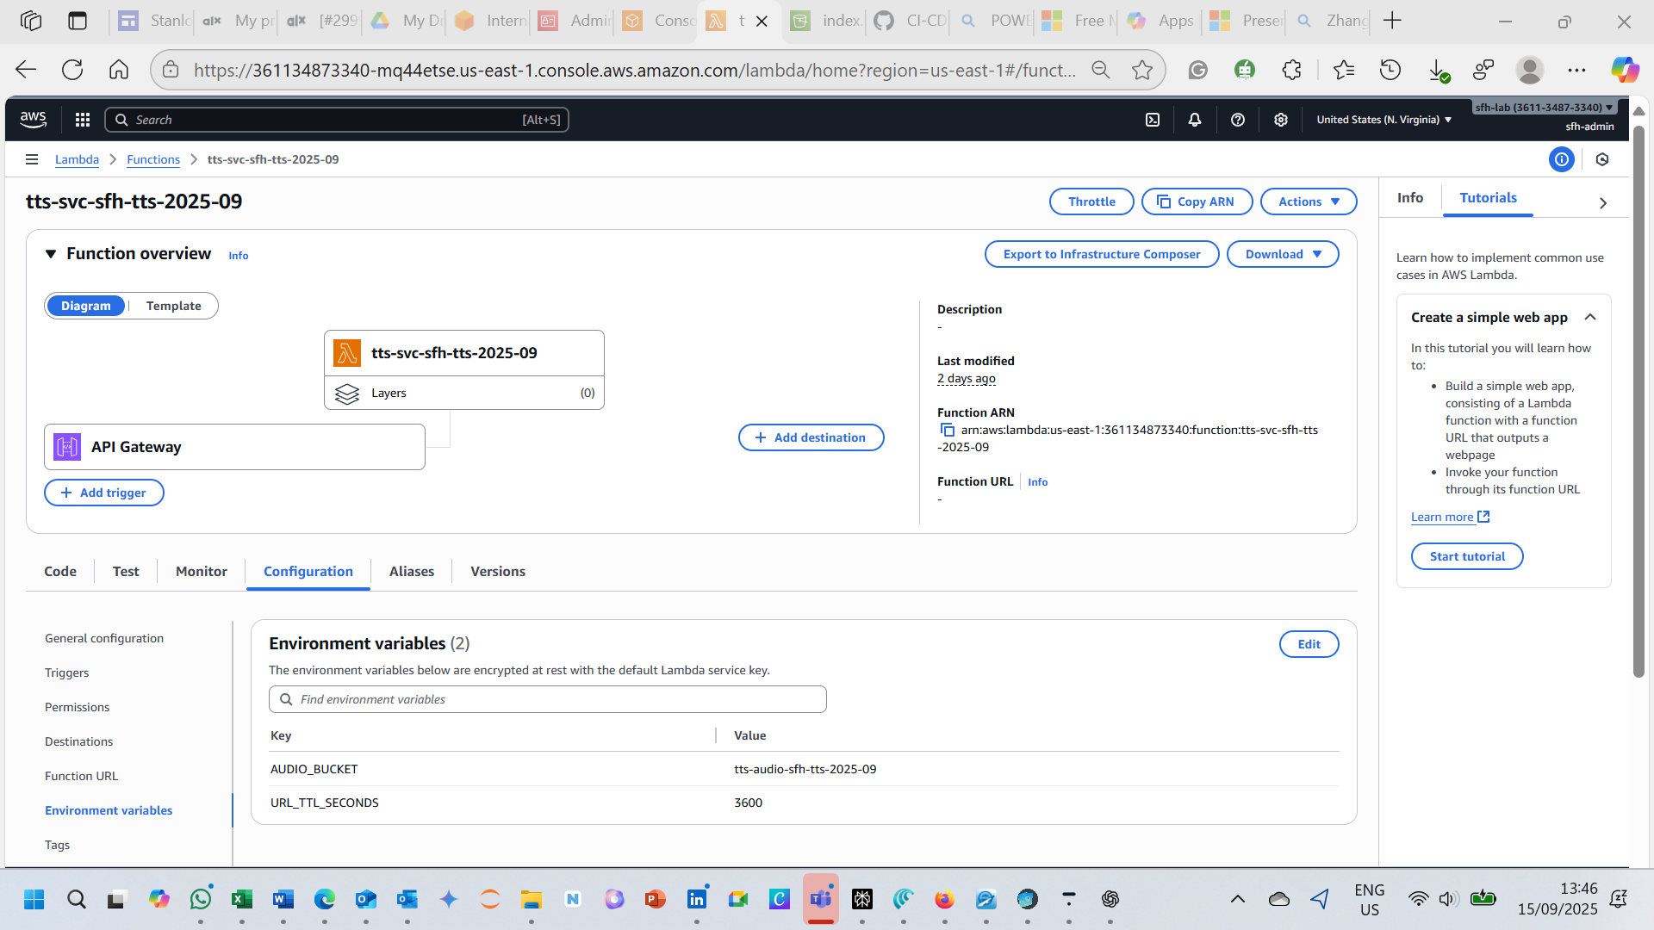Open the sfh-lab account menu
Screen dimensions: 1654x930
click(x=1544, y=108)
